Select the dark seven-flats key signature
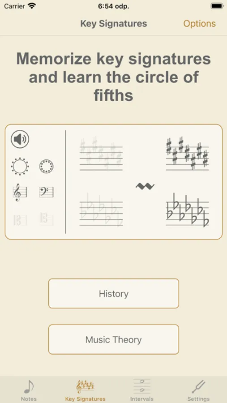This screenshot has height=403, width=227. (x=187, y=210)
